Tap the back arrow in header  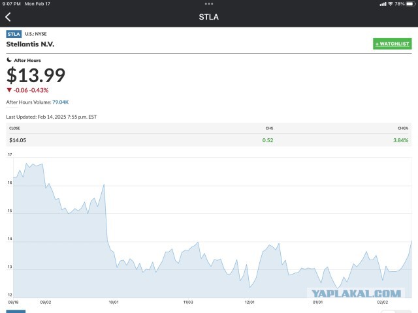[8, 17]
